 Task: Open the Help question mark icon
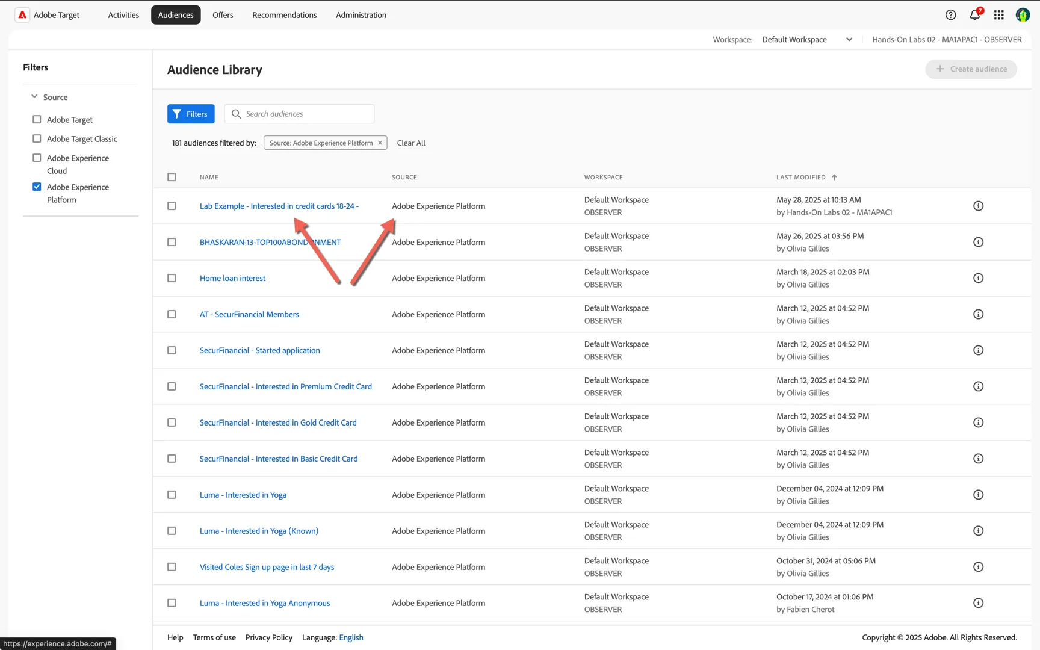pyautogui.click(x=950, y=15)
